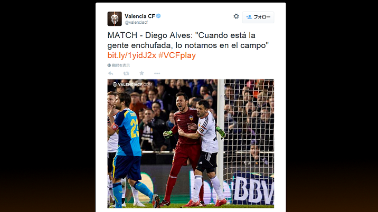The width and height of the screenshot is (378, 212).
Task: Click the Diego Alves quote tweet text
Action: [x=188, y=40]
